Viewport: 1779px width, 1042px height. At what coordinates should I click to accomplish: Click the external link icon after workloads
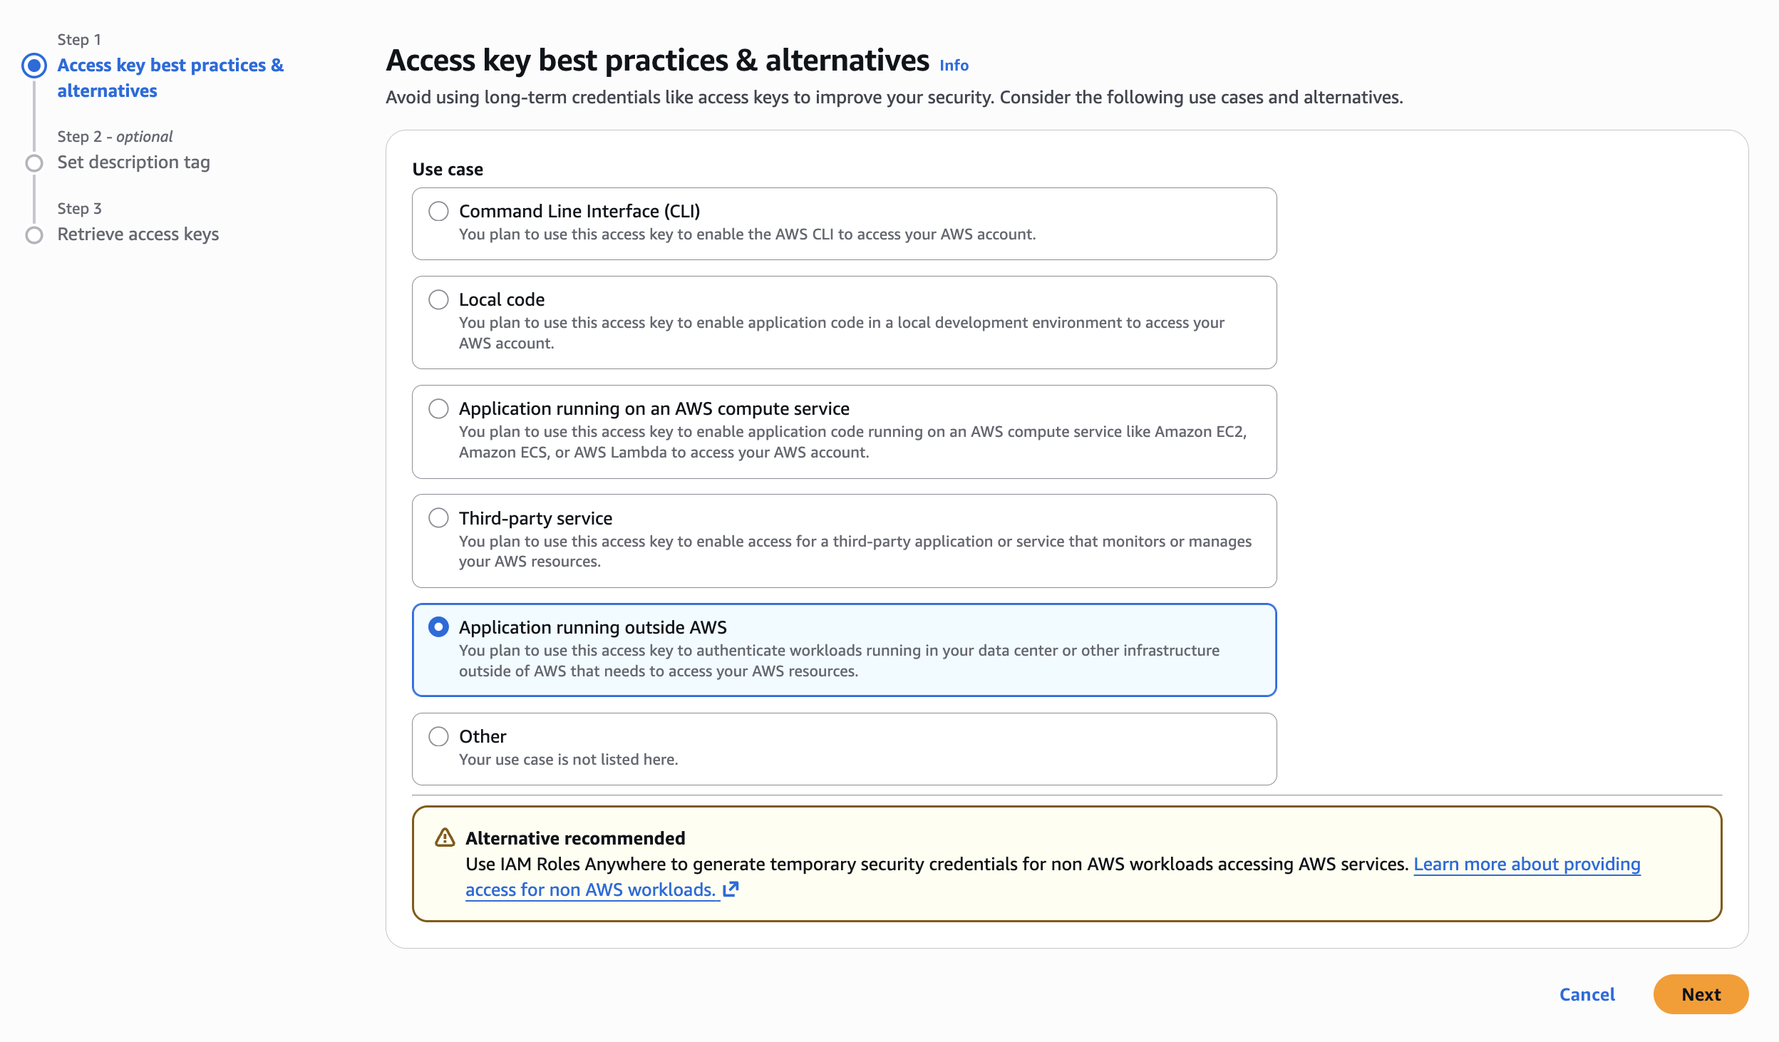pyautogui.click(x=731, y=889)
